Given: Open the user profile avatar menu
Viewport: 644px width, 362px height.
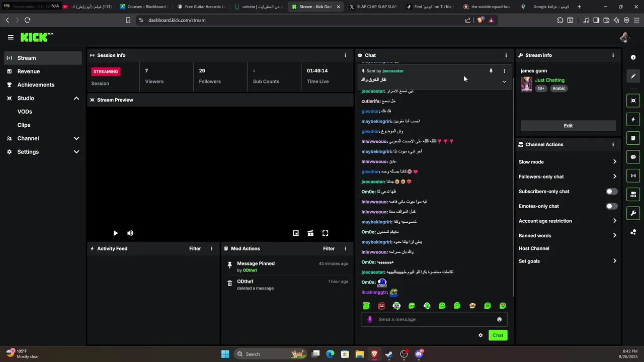Looking at the screenshot, I should point(625,37).
